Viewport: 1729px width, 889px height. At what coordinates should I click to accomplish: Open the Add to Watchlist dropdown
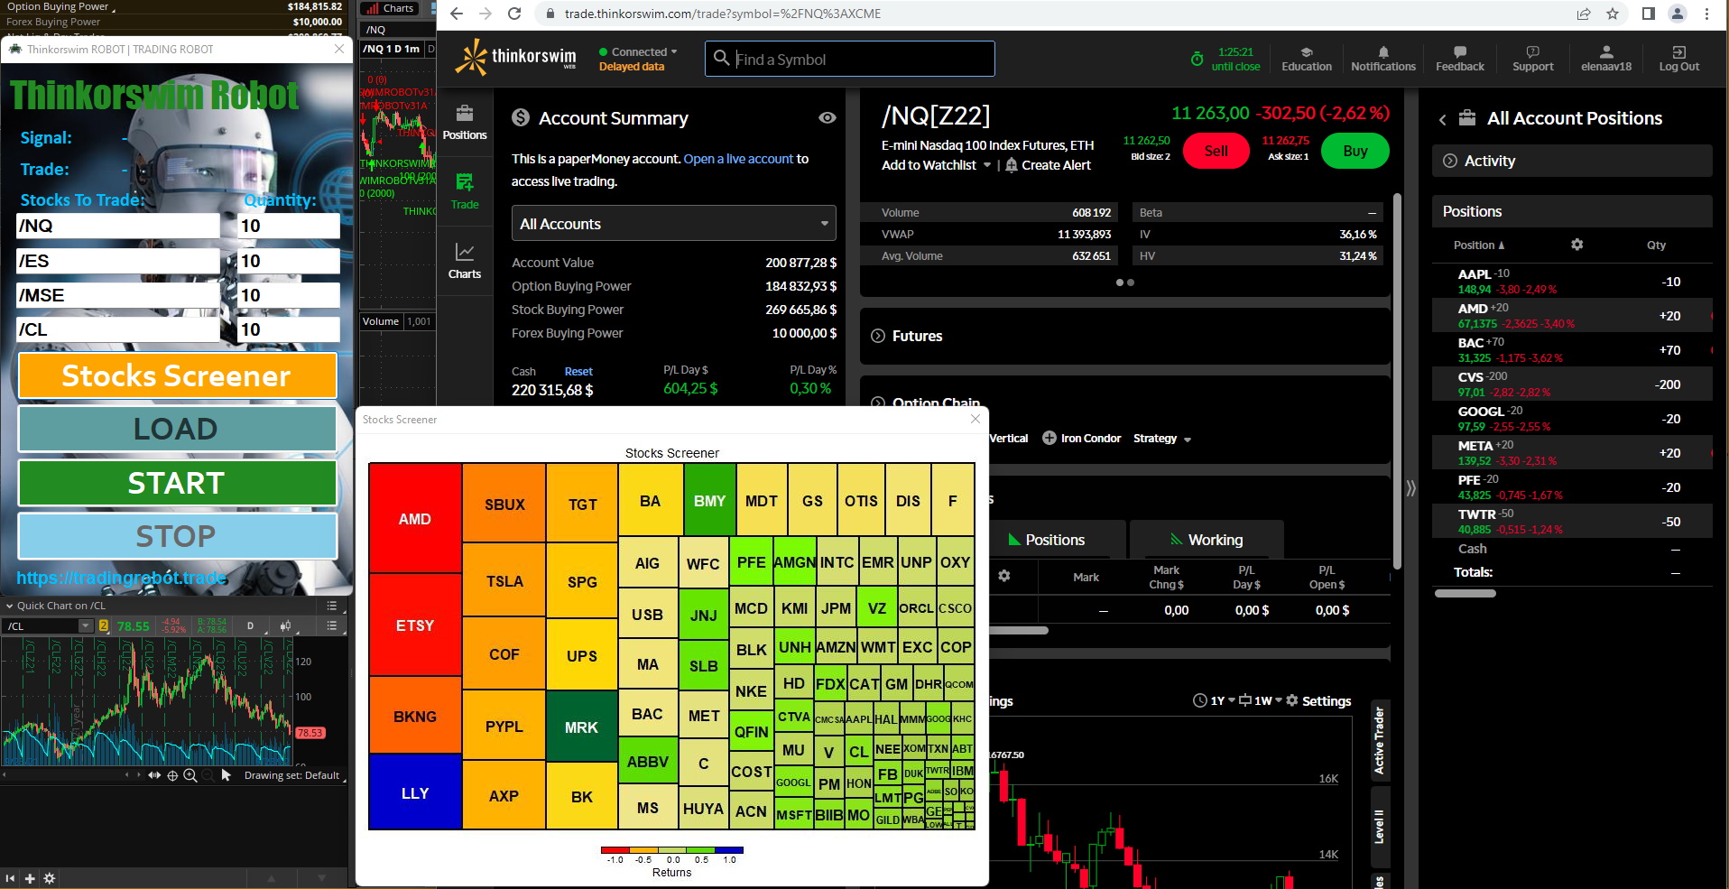point(936,165)
